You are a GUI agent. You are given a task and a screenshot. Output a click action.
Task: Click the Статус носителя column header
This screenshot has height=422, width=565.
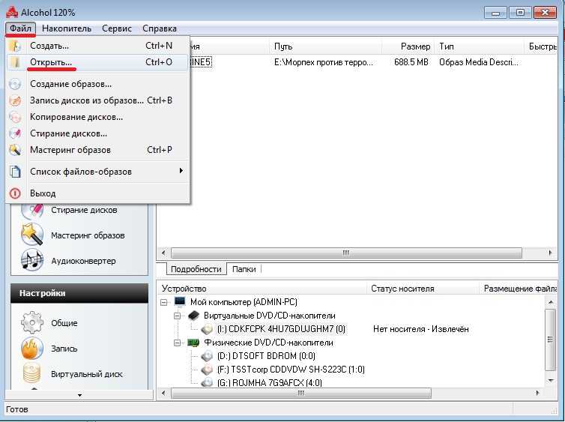click(423, 289)
